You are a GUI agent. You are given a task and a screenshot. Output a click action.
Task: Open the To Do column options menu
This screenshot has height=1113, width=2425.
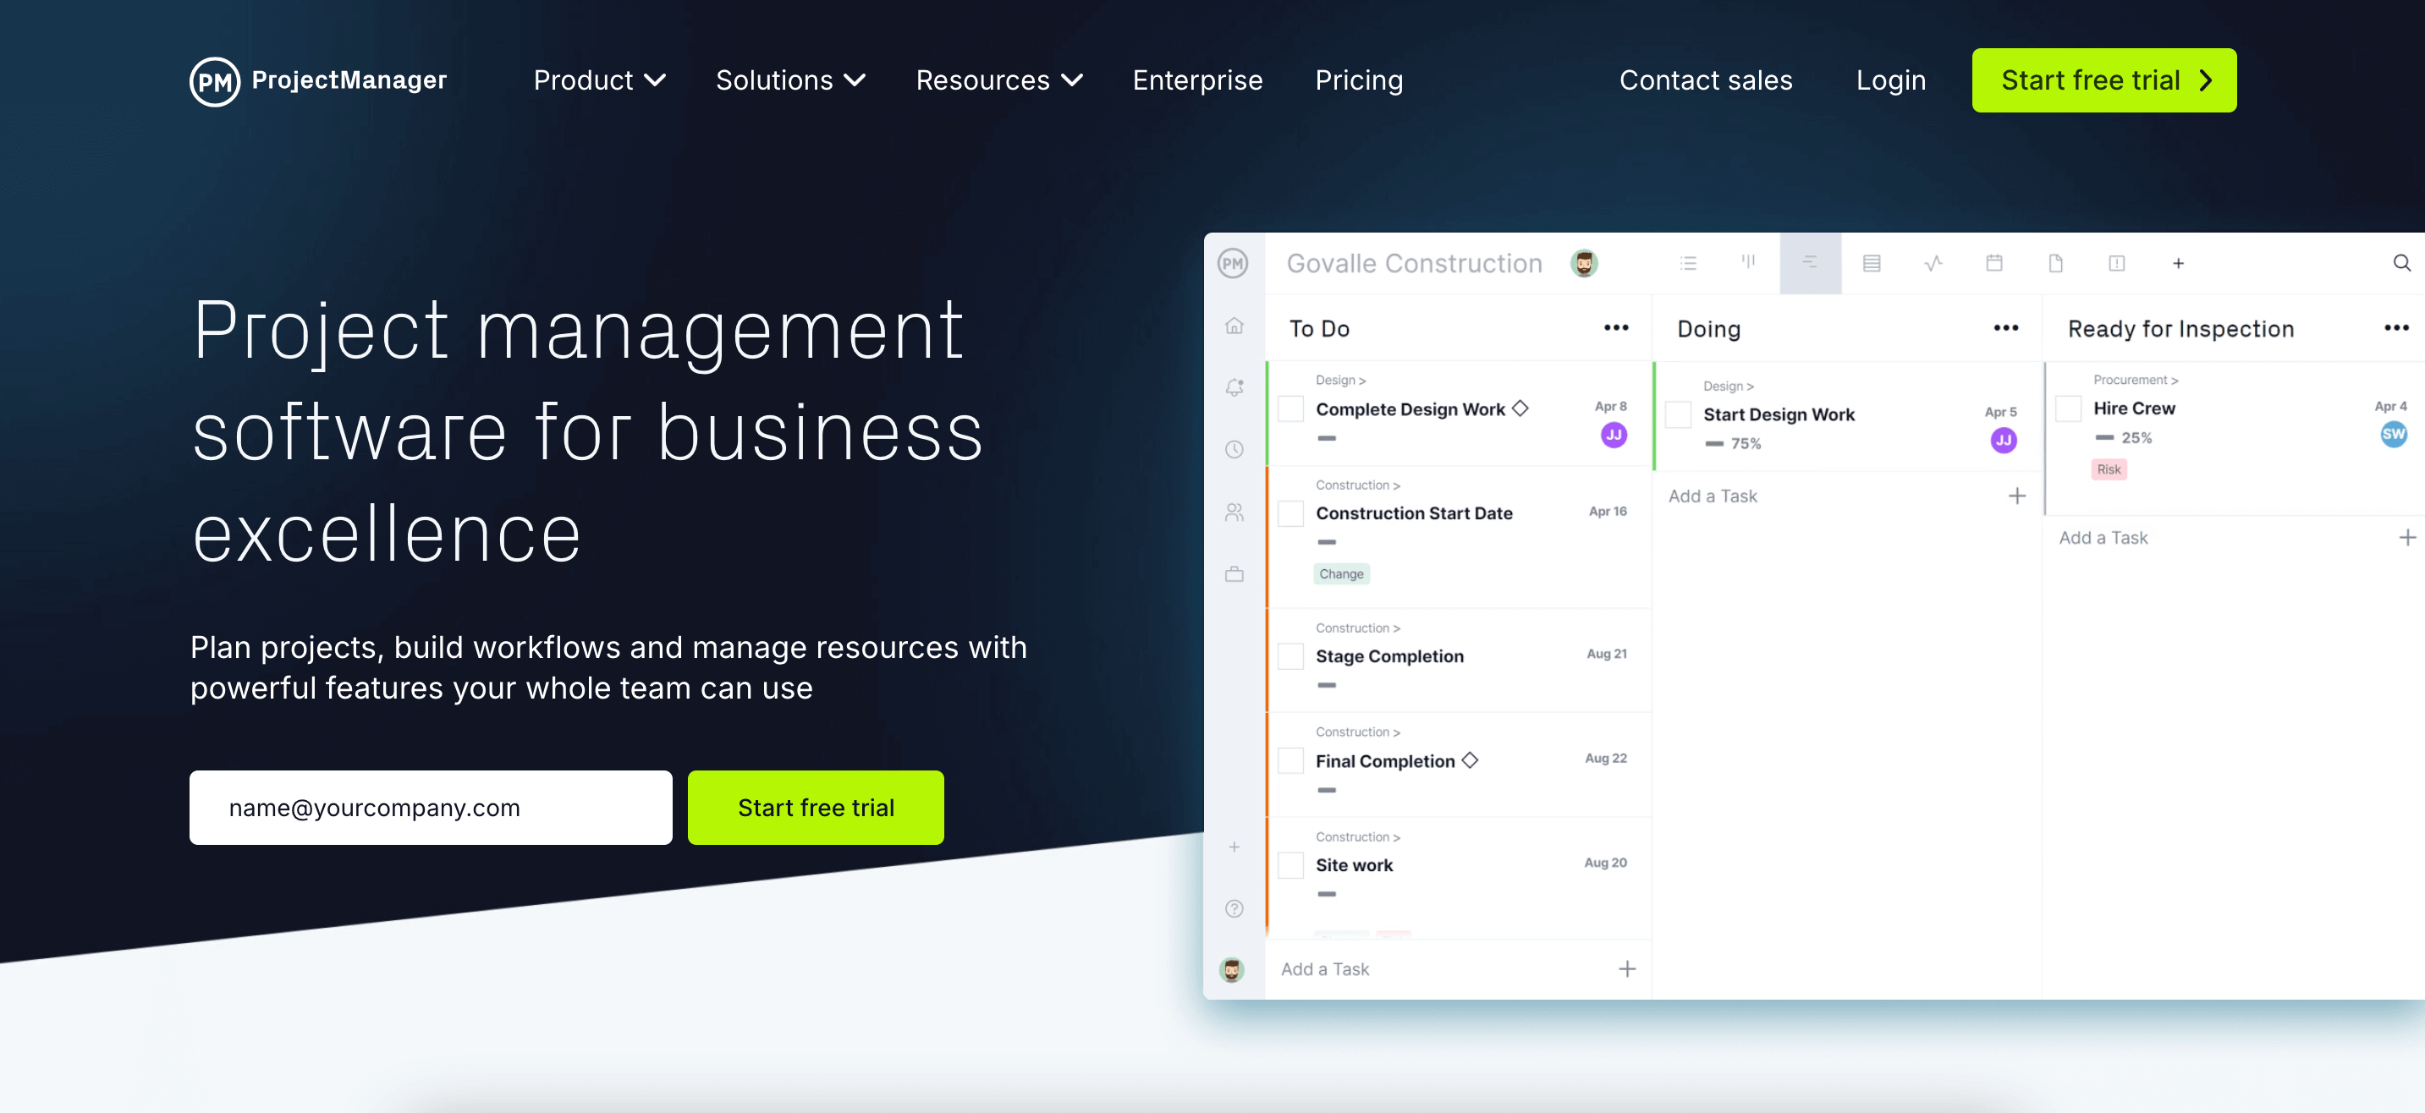click(x=1615, y=327)
